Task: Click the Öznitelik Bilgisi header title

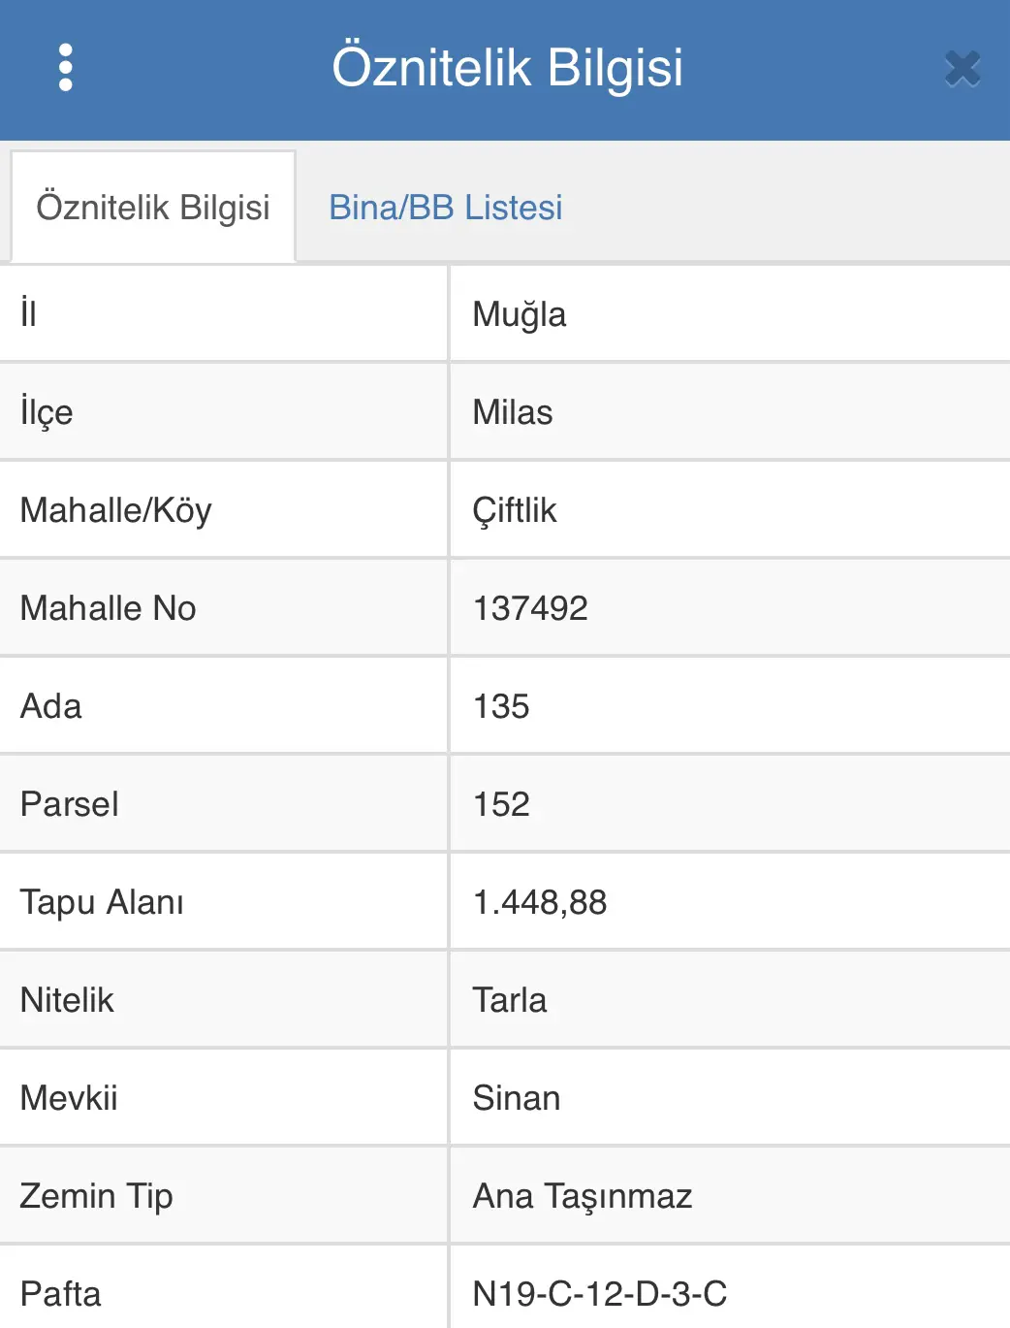Action: point(508,68)
